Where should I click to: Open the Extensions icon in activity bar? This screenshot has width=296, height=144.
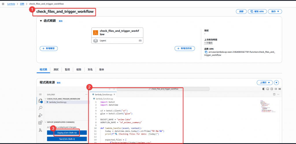40,123
